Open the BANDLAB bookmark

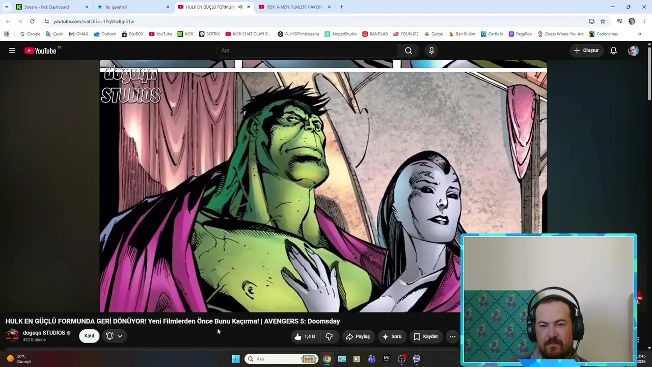coord(375,34)
